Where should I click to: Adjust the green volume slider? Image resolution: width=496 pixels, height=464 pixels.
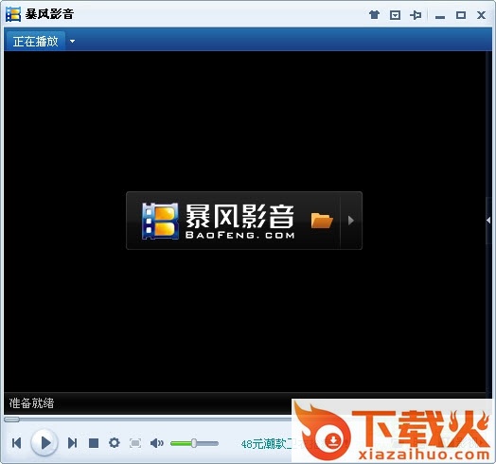click(194, 443)
